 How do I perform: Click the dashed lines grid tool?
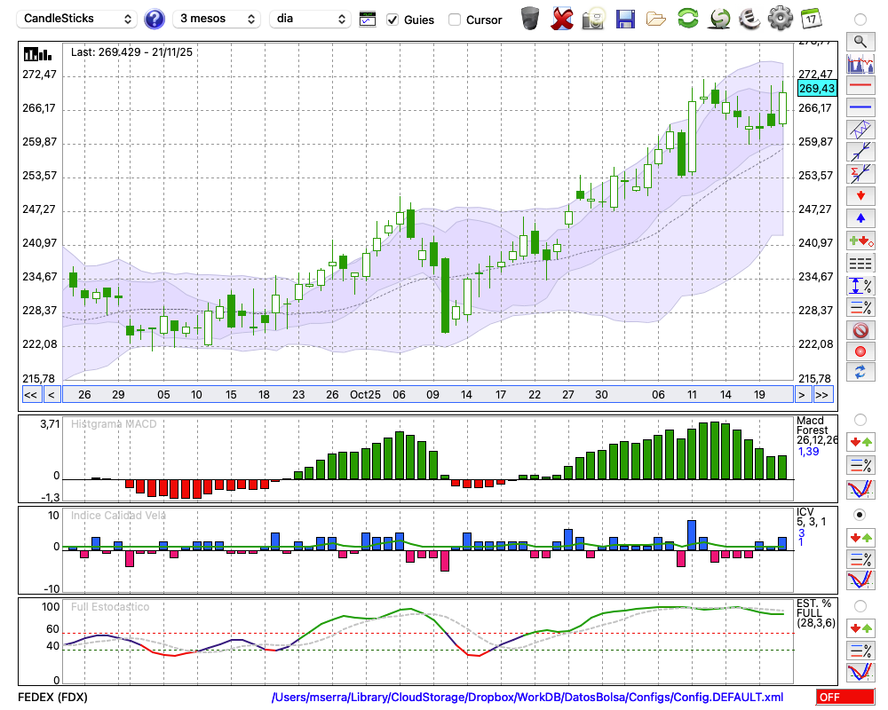pyautogui.click(x=860, y=264)
